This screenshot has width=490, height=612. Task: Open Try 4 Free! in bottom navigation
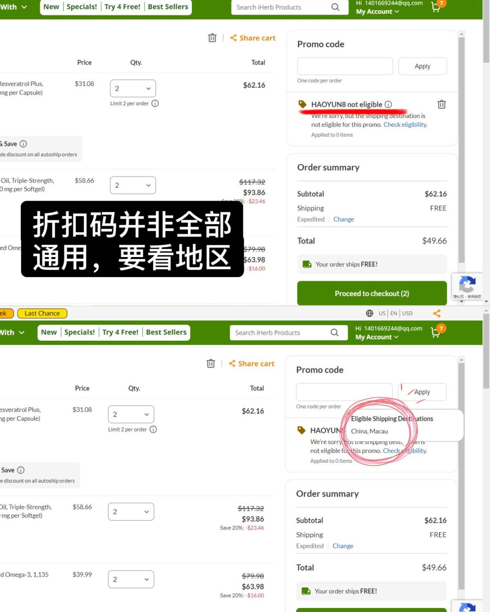click(x=120, y=332)
